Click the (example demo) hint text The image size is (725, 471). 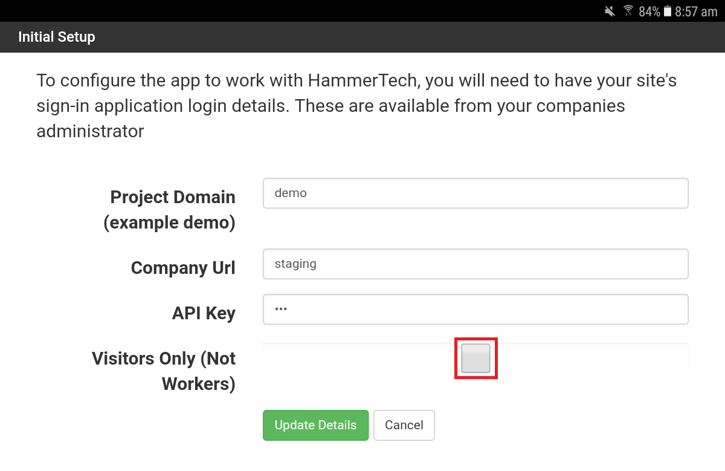(x=169, y=223)
